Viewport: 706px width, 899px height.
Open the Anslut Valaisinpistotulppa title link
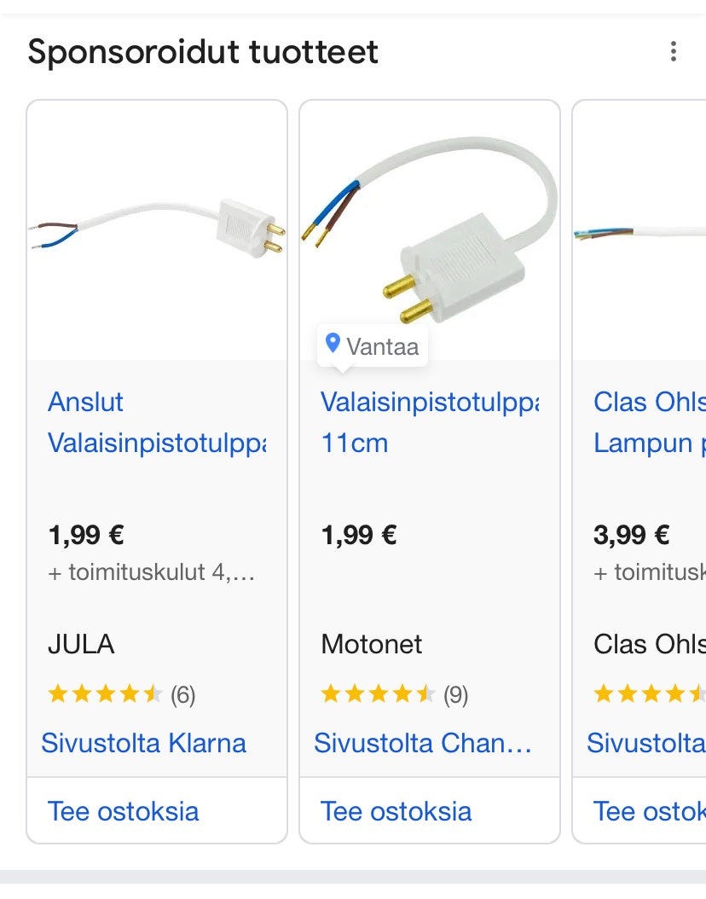[x=157, y=422]
